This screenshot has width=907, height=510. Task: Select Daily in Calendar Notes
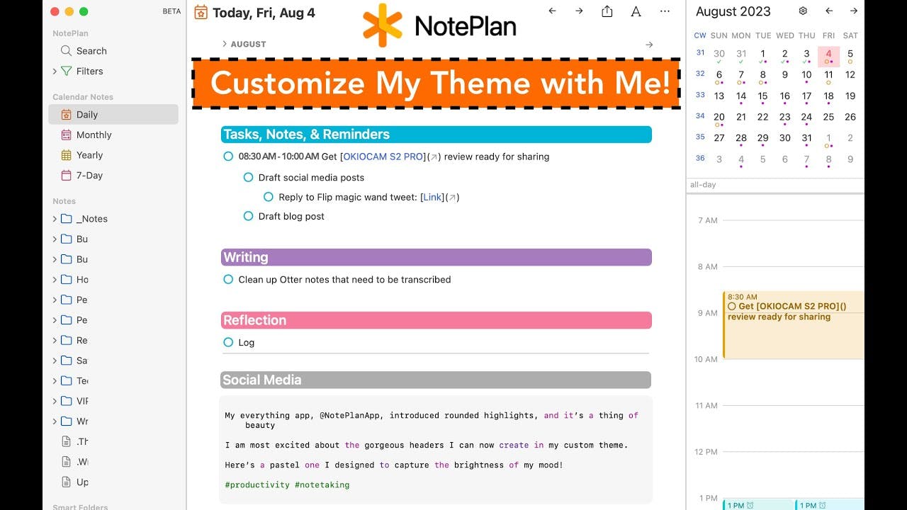click(x=113, y=115)
